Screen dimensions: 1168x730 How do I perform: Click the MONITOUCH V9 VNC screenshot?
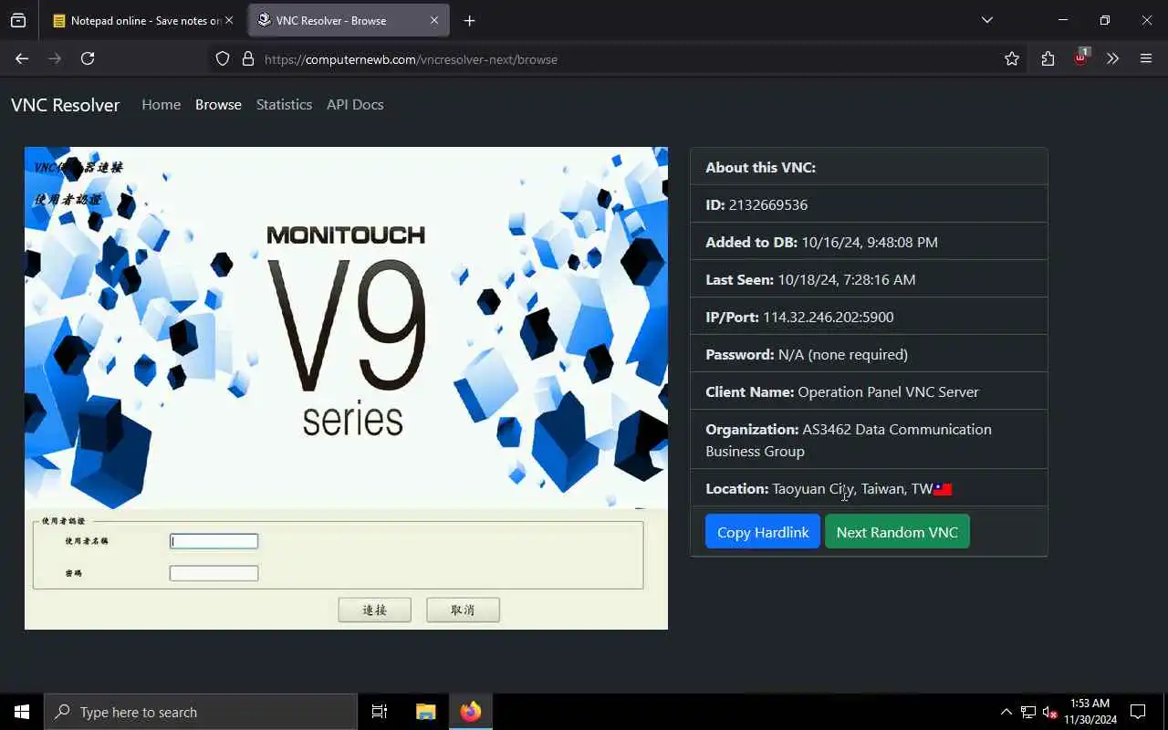[346, 388]
